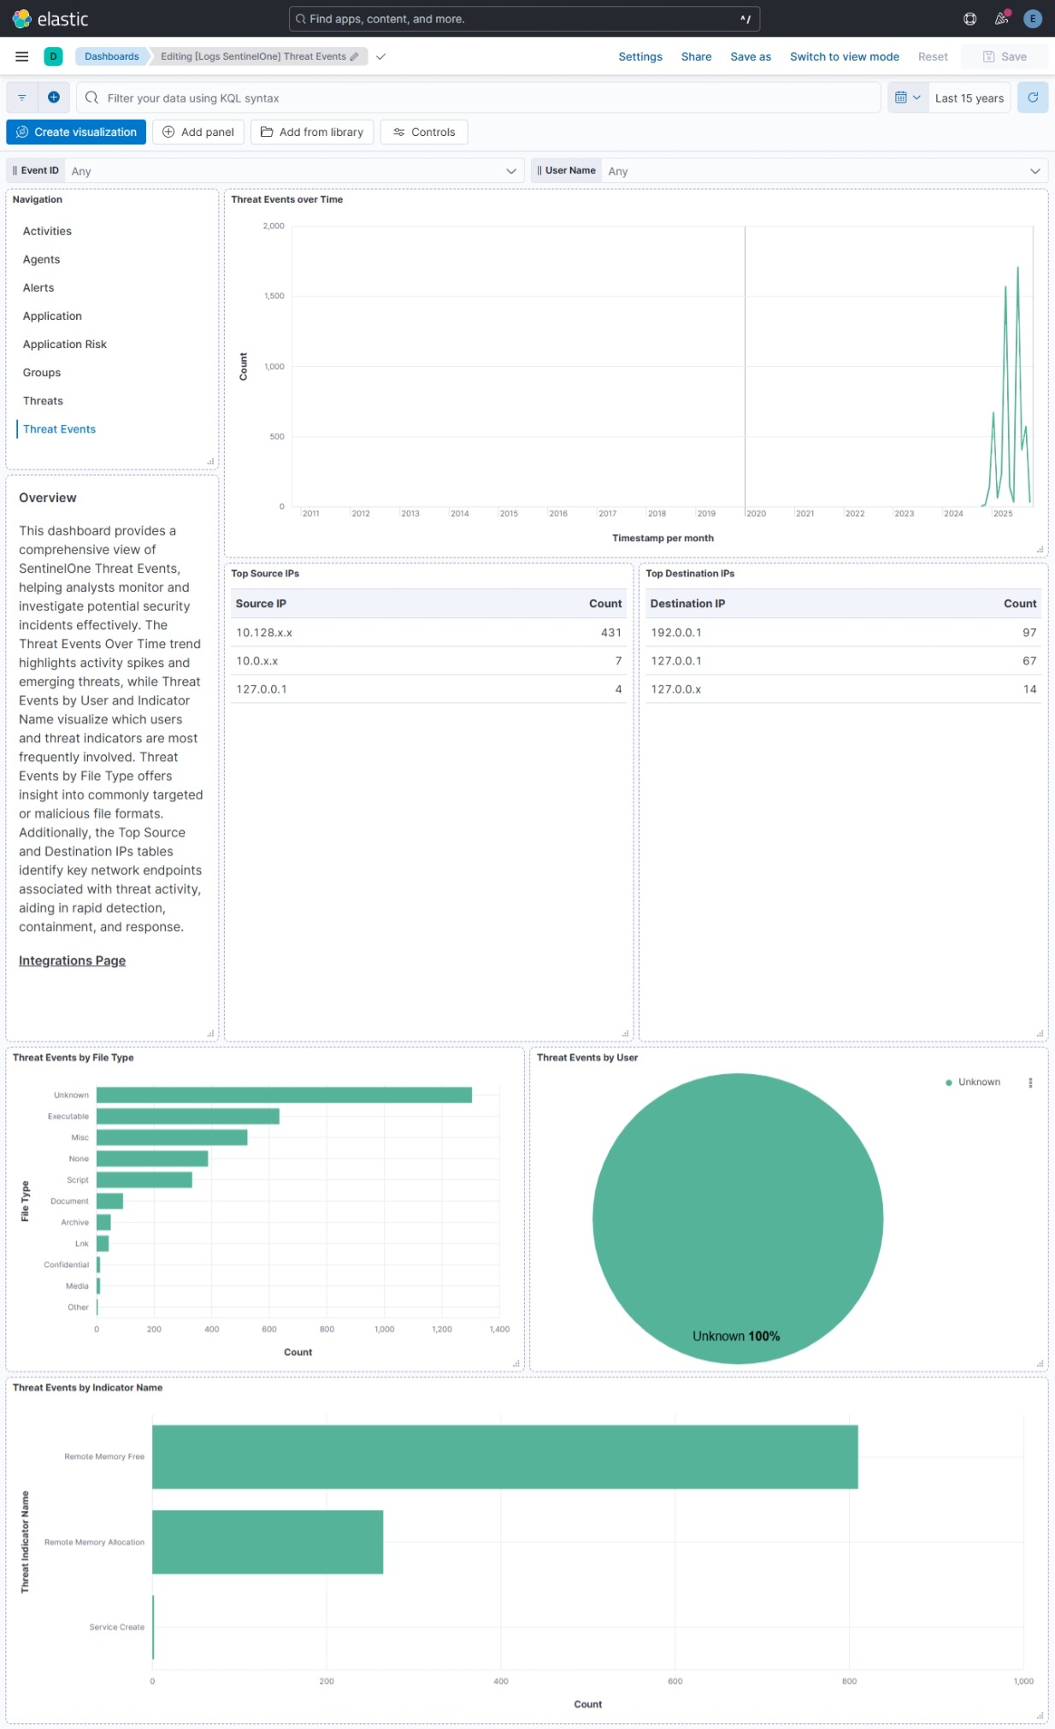Click the Unknown legend color dot
Screen dimensions: 1055x1729
click(948, 1083)
